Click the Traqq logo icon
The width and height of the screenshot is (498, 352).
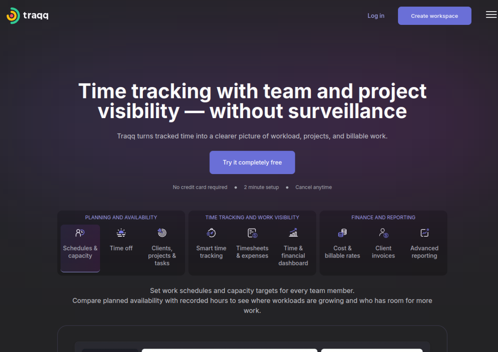click(13, 16)
